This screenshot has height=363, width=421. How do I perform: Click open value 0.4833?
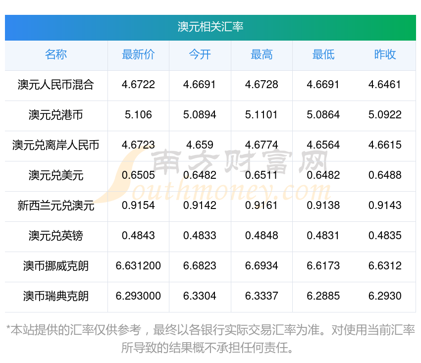[x=200, y=236]
